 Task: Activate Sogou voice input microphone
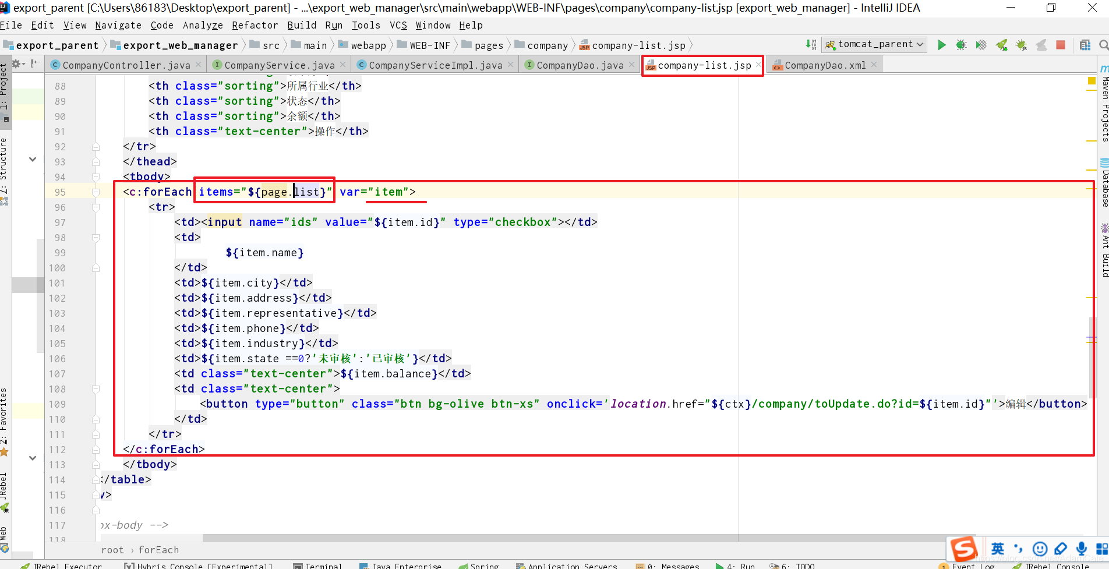click(1082, 549)
